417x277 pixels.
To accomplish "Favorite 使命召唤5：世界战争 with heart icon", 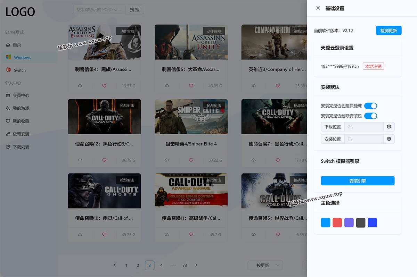I will pos(278,235).
